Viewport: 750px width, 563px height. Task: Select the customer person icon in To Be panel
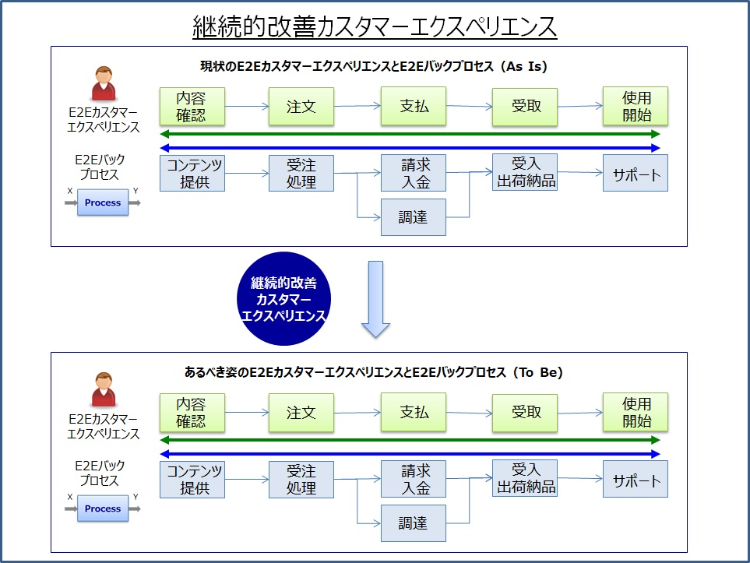pos(104,389)
